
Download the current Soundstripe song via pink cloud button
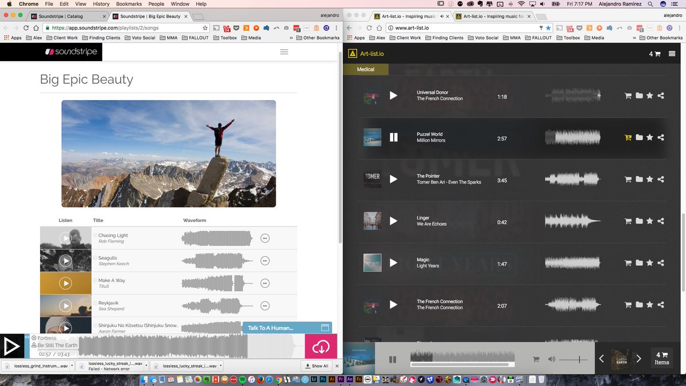[x=321, y=346]
